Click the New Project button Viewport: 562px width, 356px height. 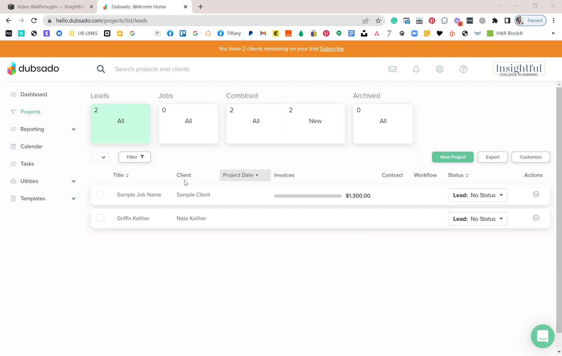click(x=453, y=157)
